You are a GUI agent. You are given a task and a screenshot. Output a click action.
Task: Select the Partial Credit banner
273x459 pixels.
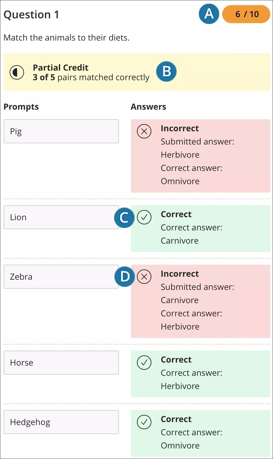point(137,72)
